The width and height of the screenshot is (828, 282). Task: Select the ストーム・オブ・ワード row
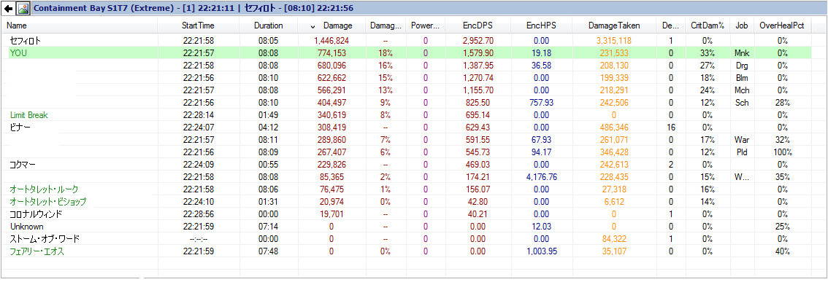410,238
